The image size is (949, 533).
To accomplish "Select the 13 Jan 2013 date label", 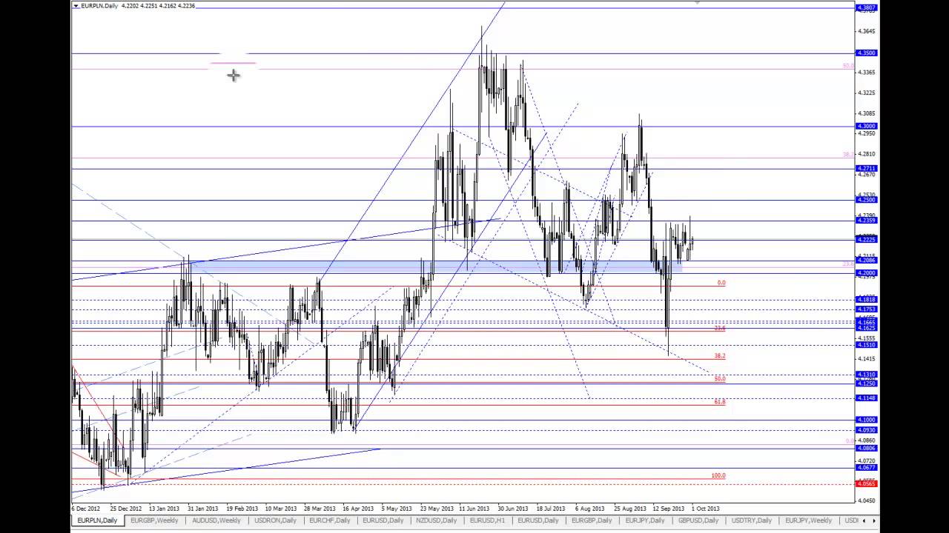I will point(164,509).
